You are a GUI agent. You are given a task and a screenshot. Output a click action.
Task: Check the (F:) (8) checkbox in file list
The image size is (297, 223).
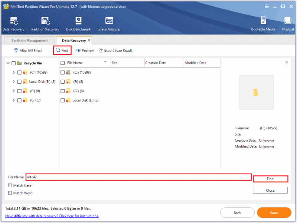pos(62,82)
